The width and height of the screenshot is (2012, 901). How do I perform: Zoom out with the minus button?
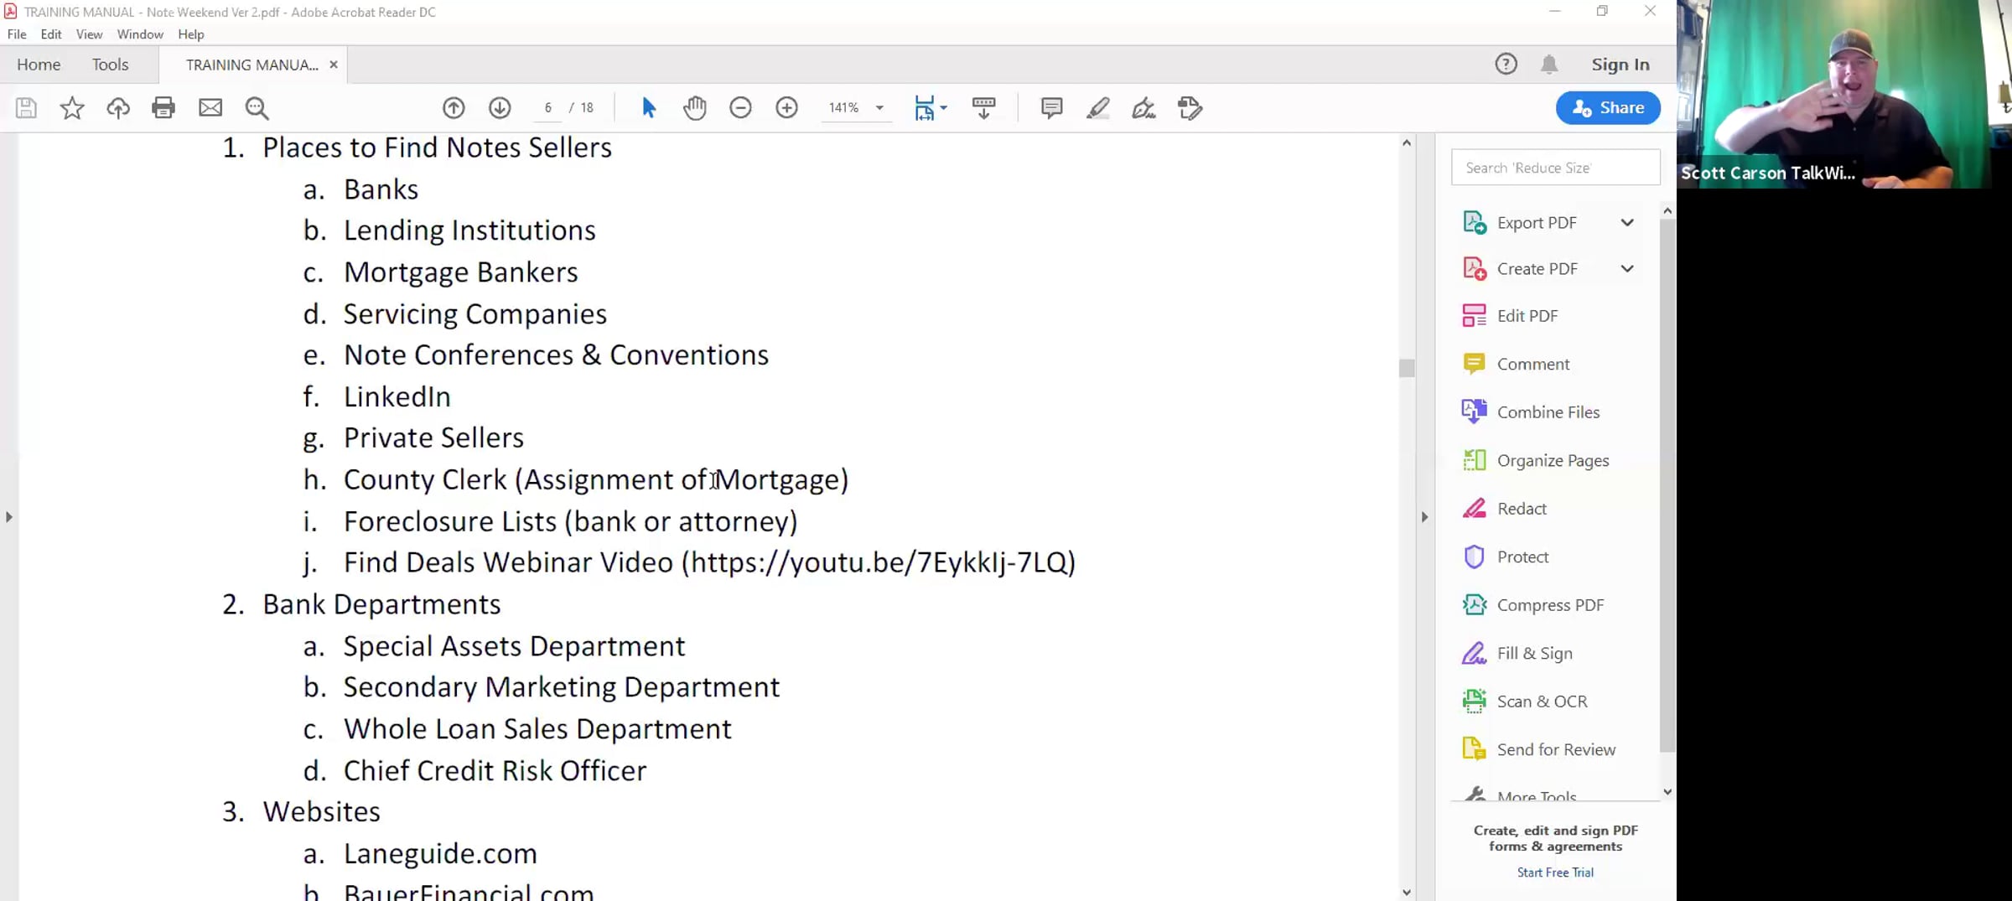(x=740, y=108)
